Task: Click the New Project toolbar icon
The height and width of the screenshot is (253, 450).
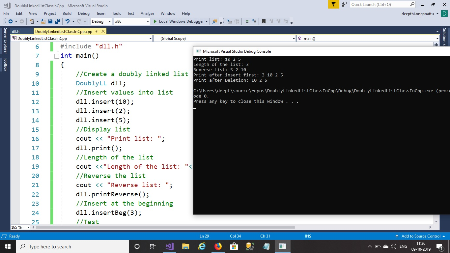Action: pos(32,21)
